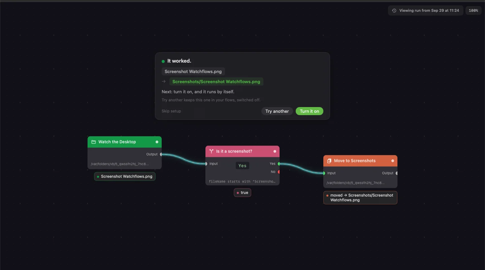The image size is (485, 270).
Task: Click the moved → Screenshots result chip
Action: pos(360,198)
